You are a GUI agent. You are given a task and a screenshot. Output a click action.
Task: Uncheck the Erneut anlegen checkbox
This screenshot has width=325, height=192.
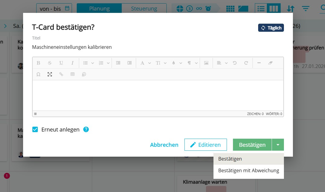[x=35, y=130]
